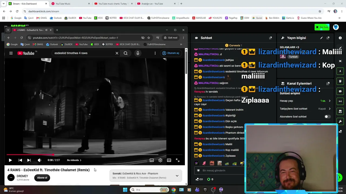Image resolution: width=346 pixels, height=194 pixels.
Task: Skip to next video in player
Action: pos(29,160)
